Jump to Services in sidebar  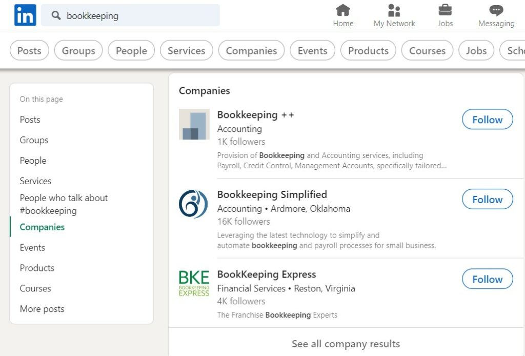click(x=35, y=181)
